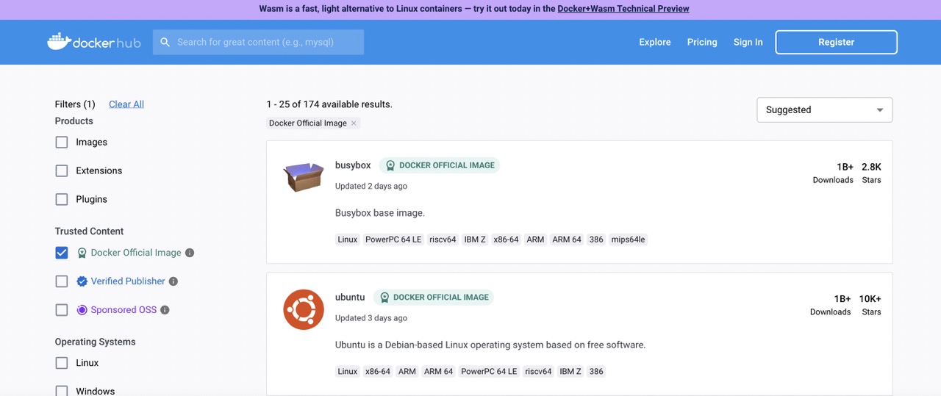Enable the Plugins product checkbox
This screenshot has width=941, height=396.
[62, 200]
